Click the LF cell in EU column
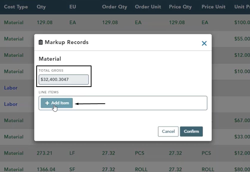The height and width of the screenshot is (172, 250). pyautogui.click(x=72, y=153)
